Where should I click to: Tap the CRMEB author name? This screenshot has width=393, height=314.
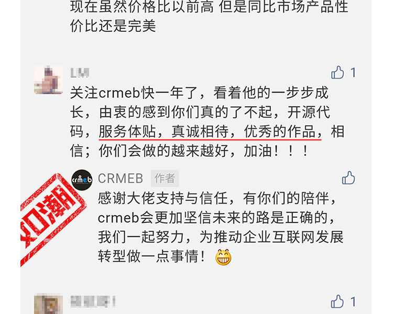[121, 178]
